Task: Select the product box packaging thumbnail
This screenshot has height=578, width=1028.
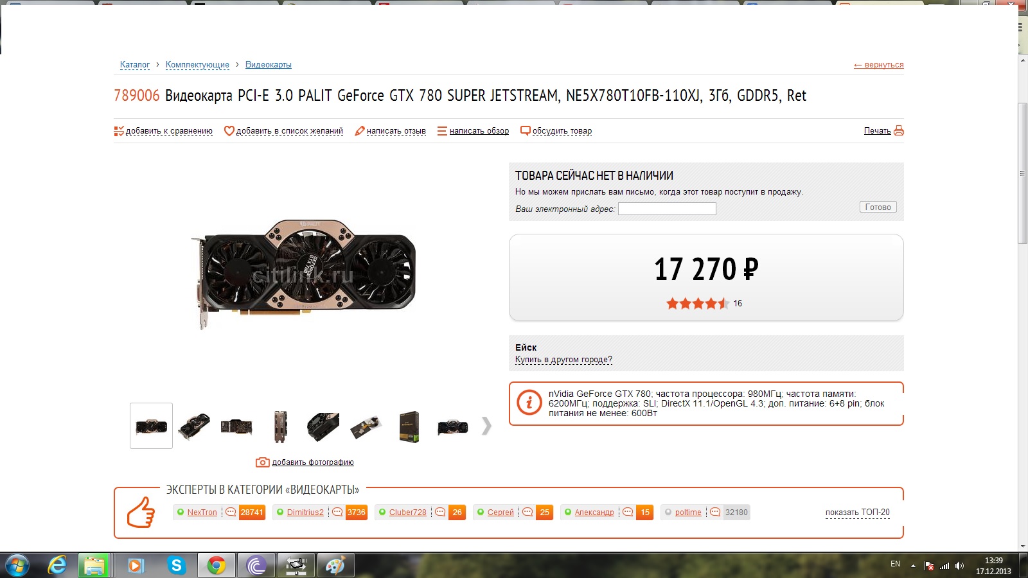Action: click(409, 426)
